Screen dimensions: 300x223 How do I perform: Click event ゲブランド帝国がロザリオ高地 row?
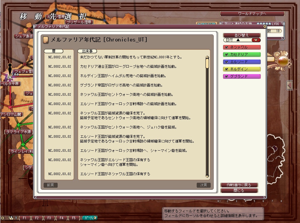pyautogui.click(x=121, y=85)
